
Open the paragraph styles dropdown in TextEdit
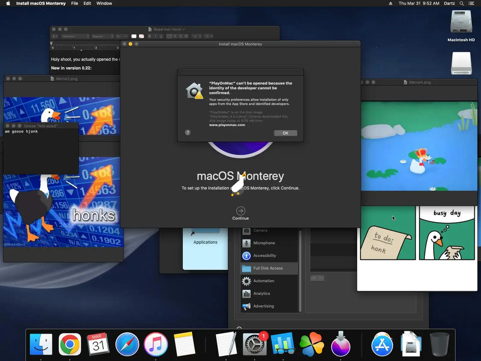(55, 36)
